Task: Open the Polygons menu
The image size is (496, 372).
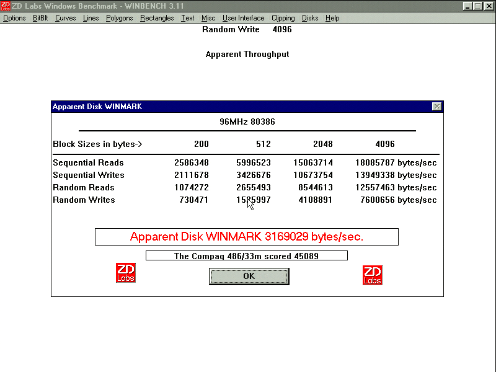Action: pyautogui.click(x=119, y=18)
